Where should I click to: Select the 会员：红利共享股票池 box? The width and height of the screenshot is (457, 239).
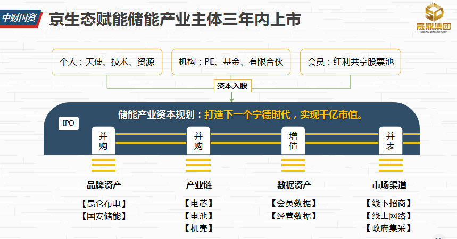tap(350, 62)
